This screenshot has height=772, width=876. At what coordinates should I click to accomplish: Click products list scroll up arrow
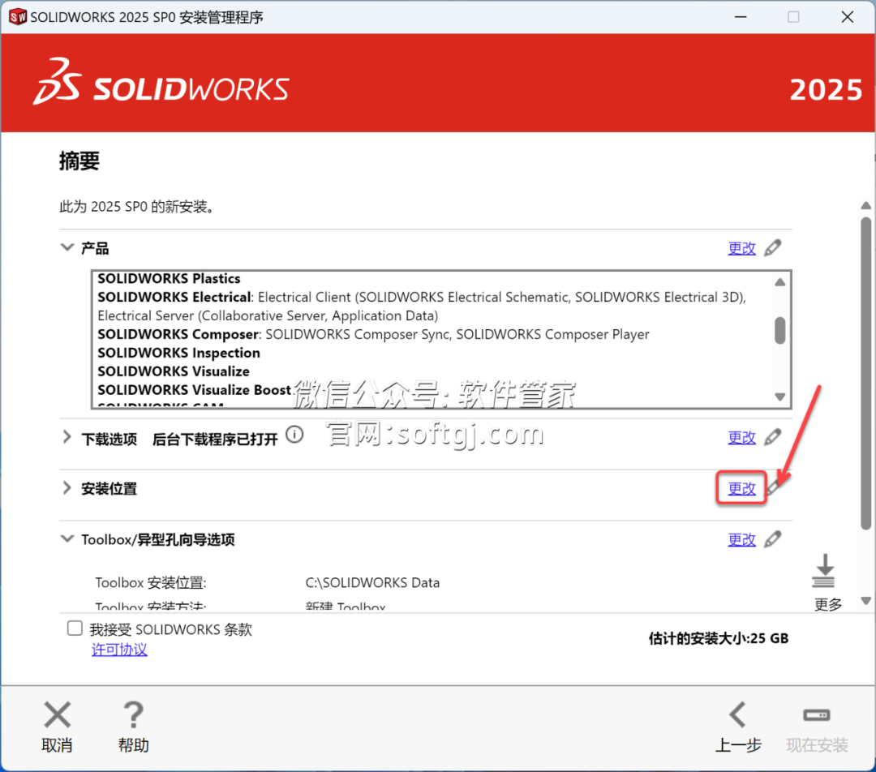[780, 282]
